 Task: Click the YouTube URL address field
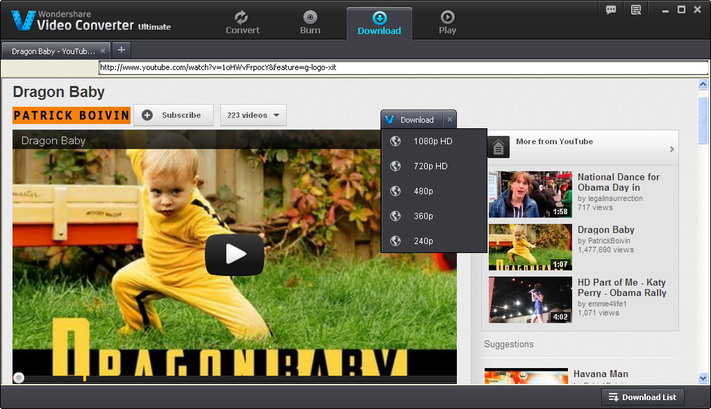tap(403, 68)
